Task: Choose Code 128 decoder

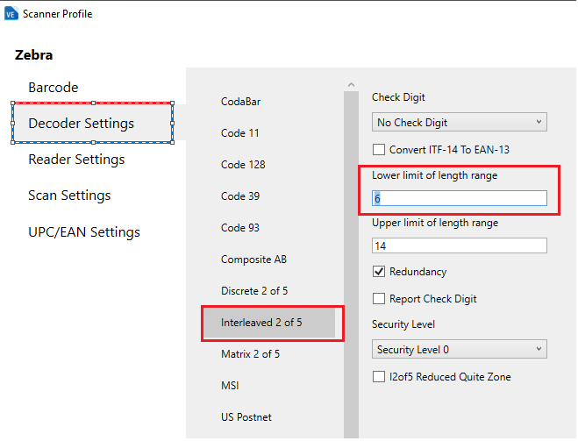Action: point(243,165)
